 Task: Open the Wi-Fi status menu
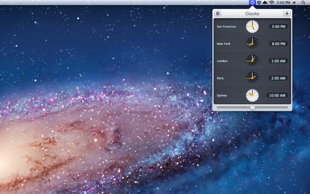[x=272, y=3]
